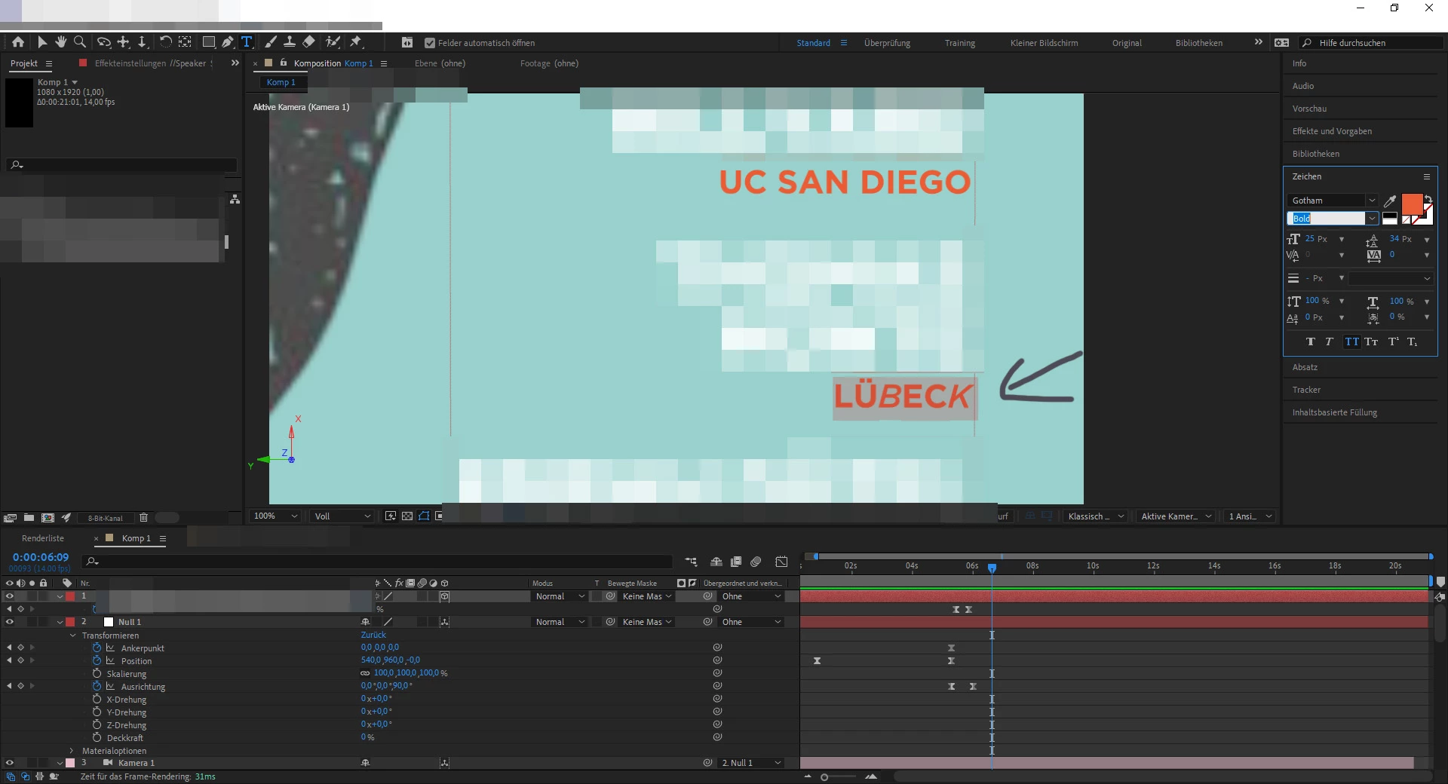Open the graph editor icon in timeline

pyautogui.click(x=782, y=562)
